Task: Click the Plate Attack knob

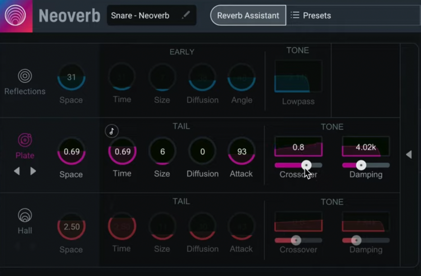Action: coord(242,151)
